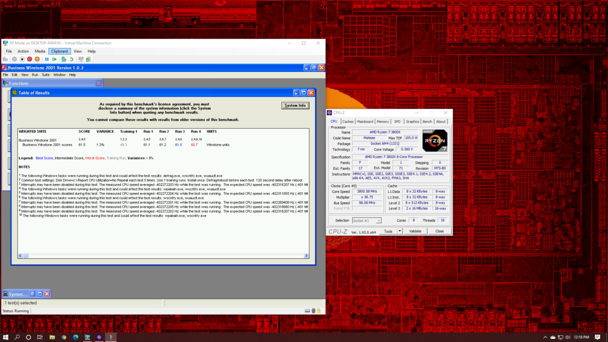Switch to the Bench tab in CPU-Z
Image resolution: width=608 pixels, height=342 pixels.
point(427,122)
